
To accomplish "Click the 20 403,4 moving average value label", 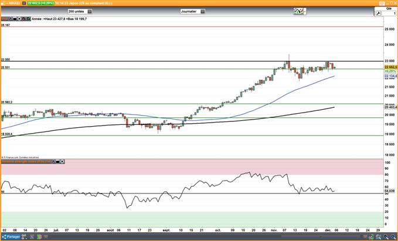I will (x=390, y=107).
